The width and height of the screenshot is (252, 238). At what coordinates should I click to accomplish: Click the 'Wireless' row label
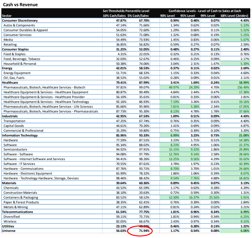[10, 222]
